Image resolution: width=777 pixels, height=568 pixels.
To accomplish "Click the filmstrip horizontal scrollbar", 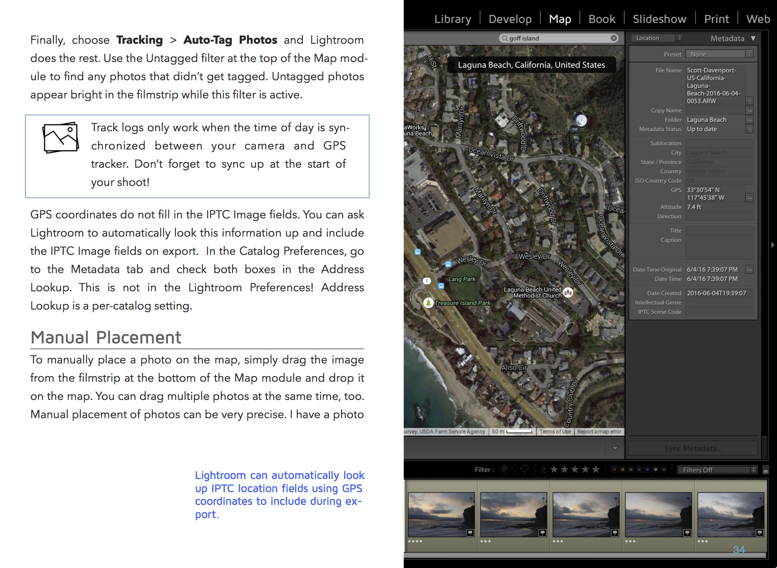I will coord(586,555).
